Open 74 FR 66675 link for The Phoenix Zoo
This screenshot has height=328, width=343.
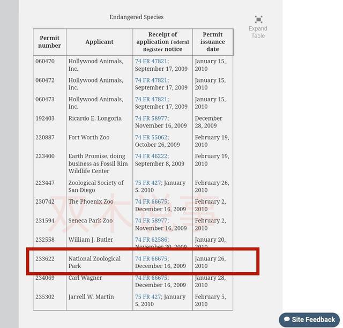[x=151, y=202]
